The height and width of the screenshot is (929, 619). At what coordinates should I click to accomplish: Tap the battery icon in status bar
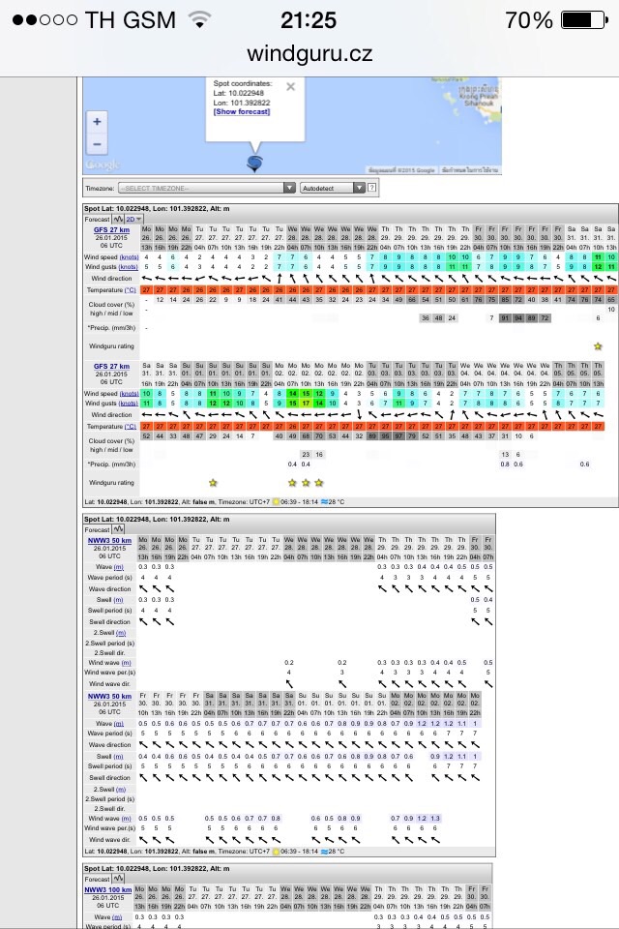point(584,20)
